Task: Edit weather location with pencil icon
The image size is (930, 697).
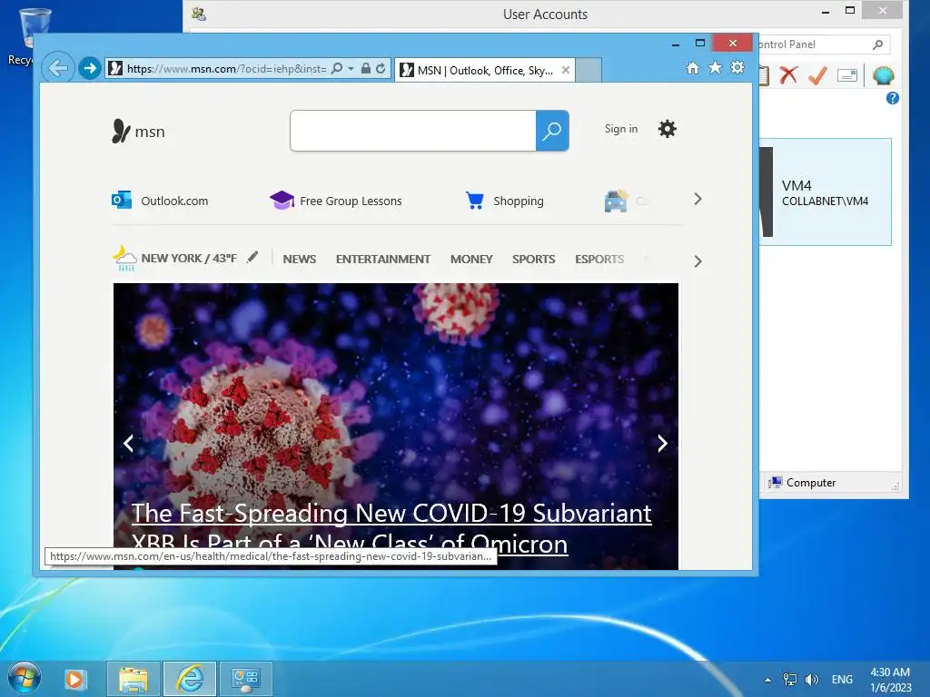Action: pyautogui.click(x=252, y=257)
